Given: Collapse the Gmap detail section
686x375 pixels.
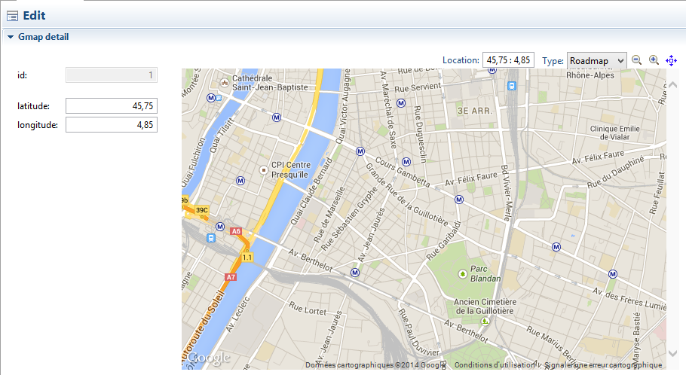Looking at the screenshot, I should click(x=10, y=36).
